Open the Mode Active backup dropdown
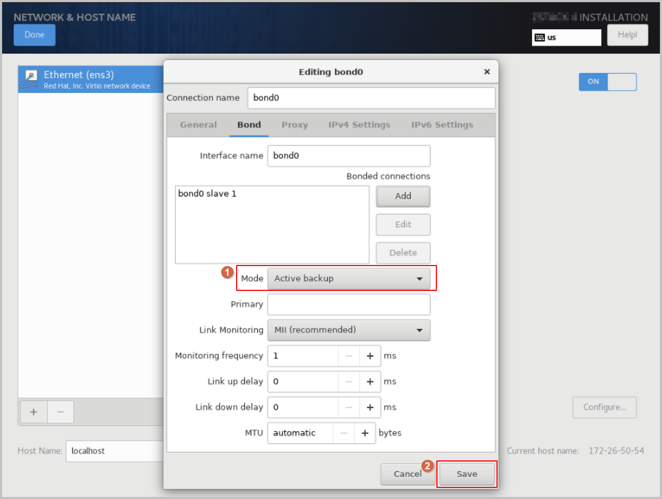This screenshot has height=499, width=662. click(349, 279)
